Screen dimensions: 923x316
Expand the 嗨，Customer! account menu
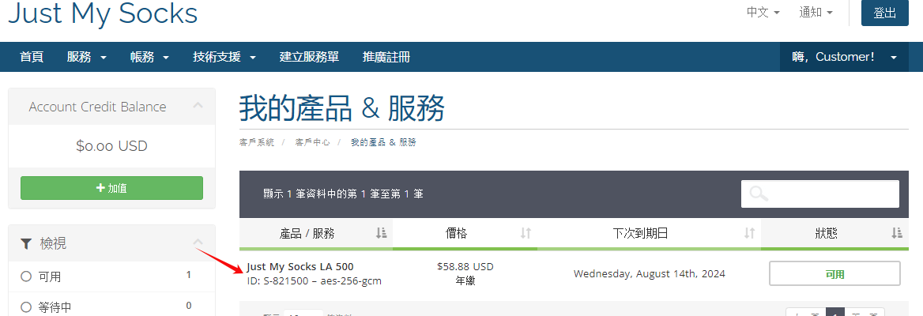pos(844,57)
